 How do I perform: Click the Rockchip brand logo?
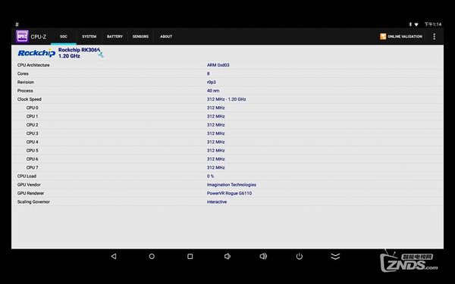36,53
